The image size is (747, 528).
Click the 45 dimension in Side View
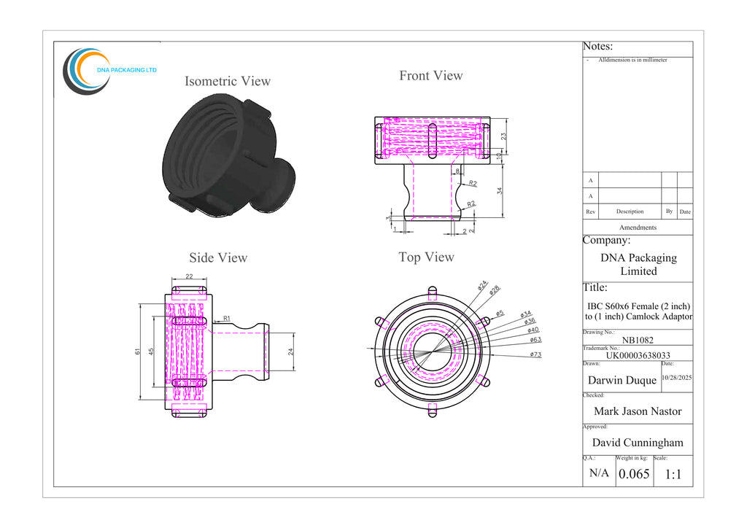point(152,352)
